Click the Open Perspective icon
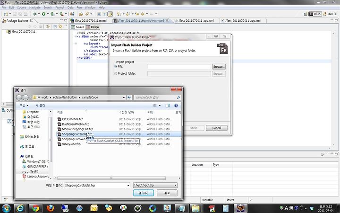 point(306,14)
